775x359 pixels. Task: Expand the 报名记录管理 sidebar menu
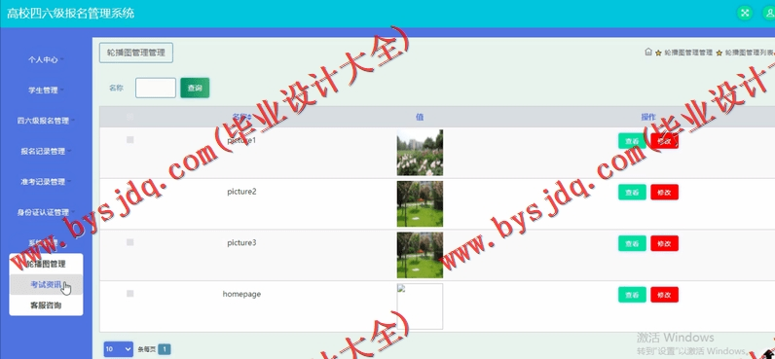click(x=46, y=151)
